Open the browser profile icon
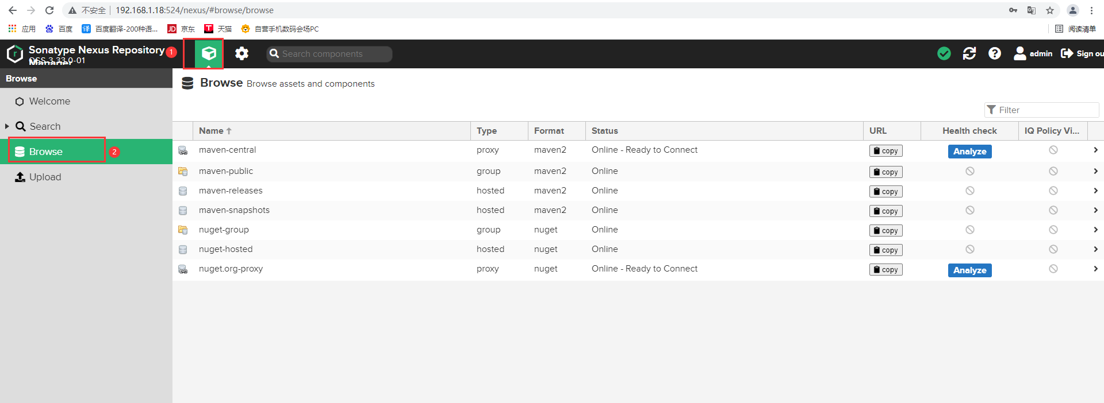 [1073, 10]
